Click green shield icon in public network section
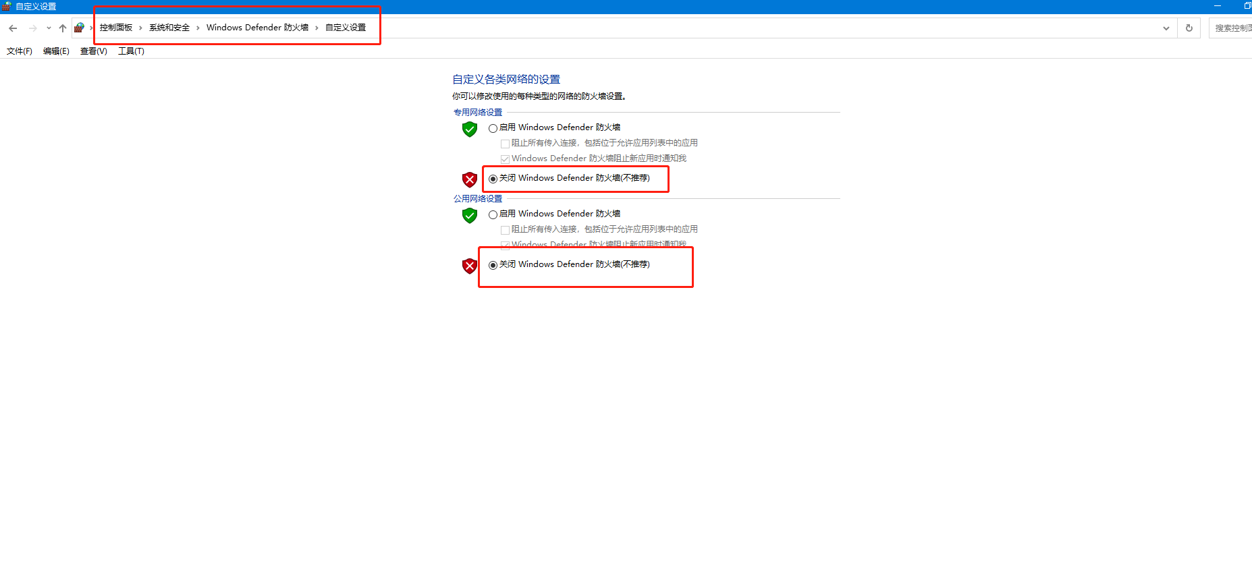 [470, 215]
